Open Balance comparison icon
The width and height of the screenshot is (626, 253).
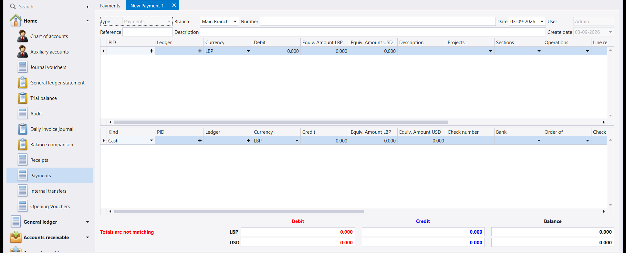click(x=23, y=144)
